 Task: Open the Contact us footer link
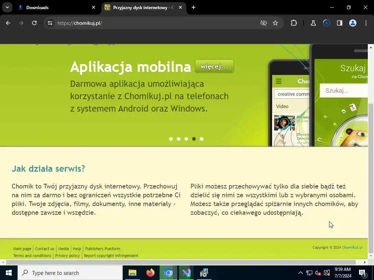click(45, 249)
